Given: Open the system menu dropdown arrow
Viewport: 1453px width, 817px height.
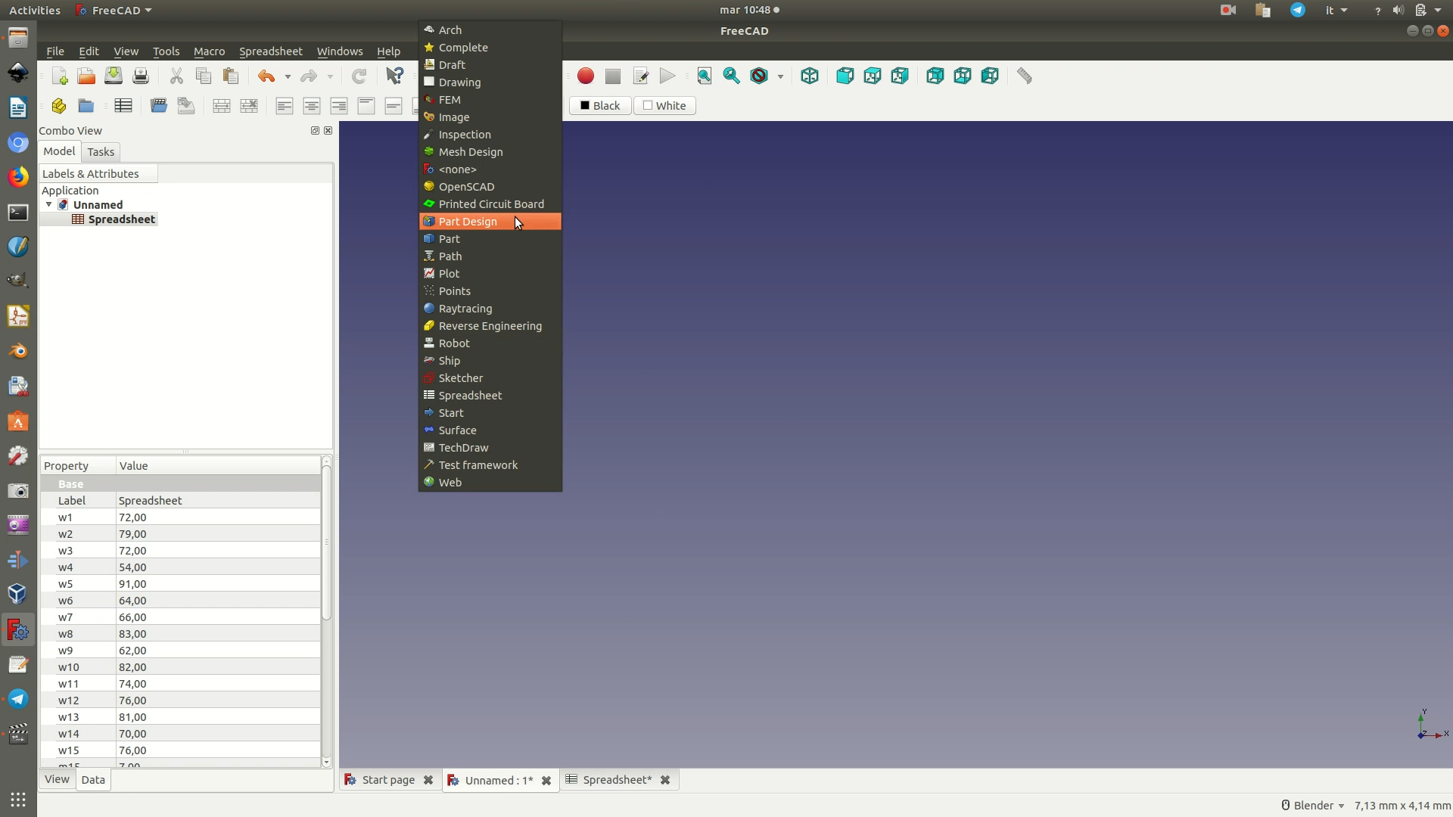Looking at the screenshot, I should tap(1438, 10).
